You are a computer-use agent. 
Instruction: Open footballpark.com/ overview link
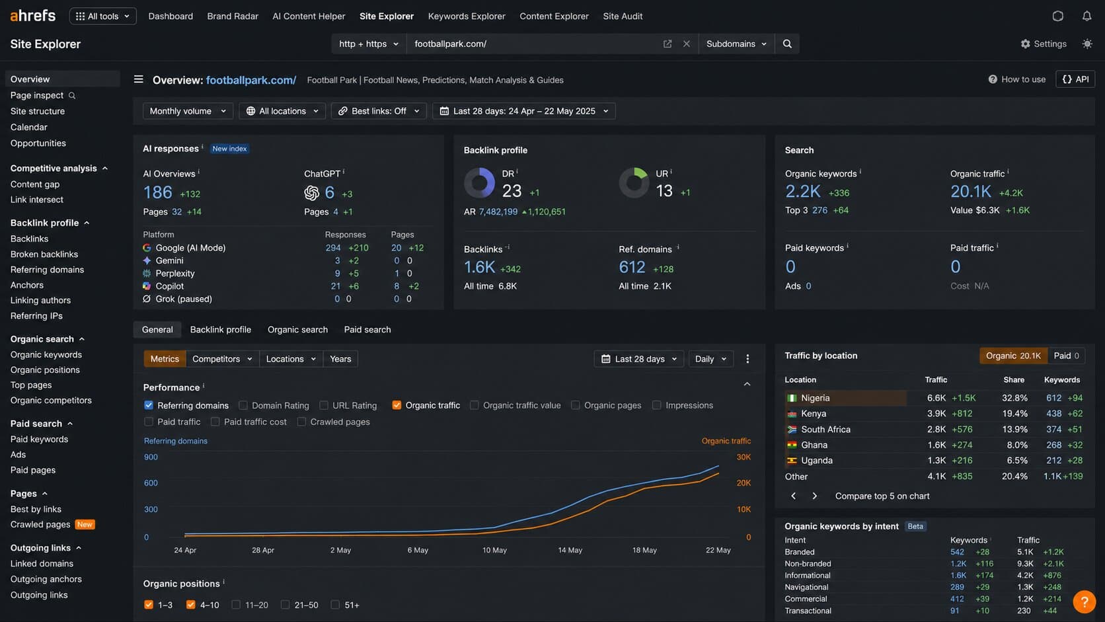(x=251, y=80)
